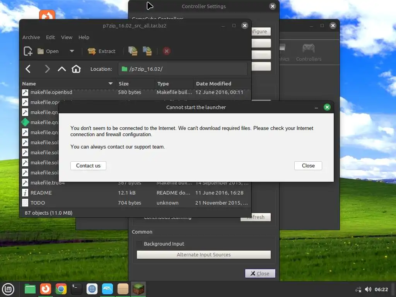This screenshot has height=297, width=396.
Task: Click the add files icon
Action: [x=133, y=51]
